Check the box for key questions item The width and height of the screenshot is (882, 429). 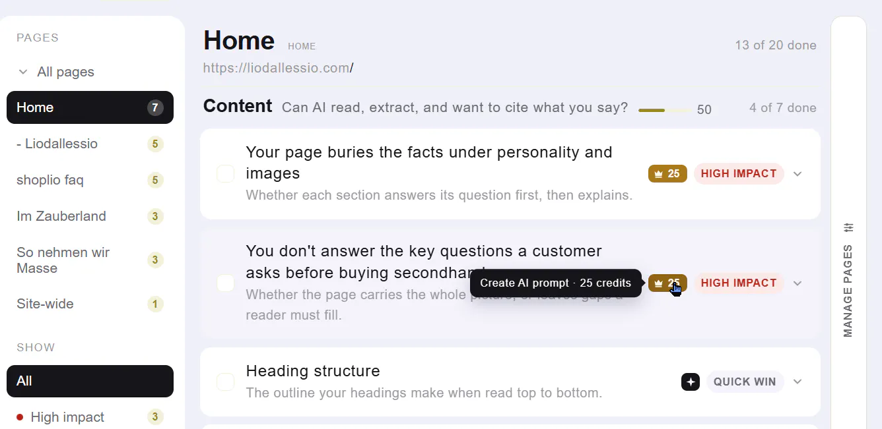[226, 283]
